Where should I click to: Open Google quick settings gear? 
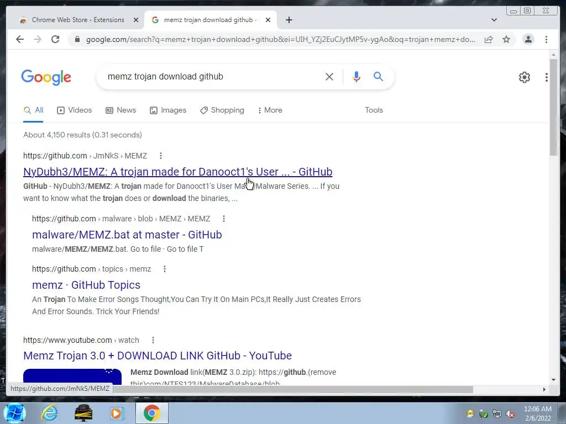524,77
